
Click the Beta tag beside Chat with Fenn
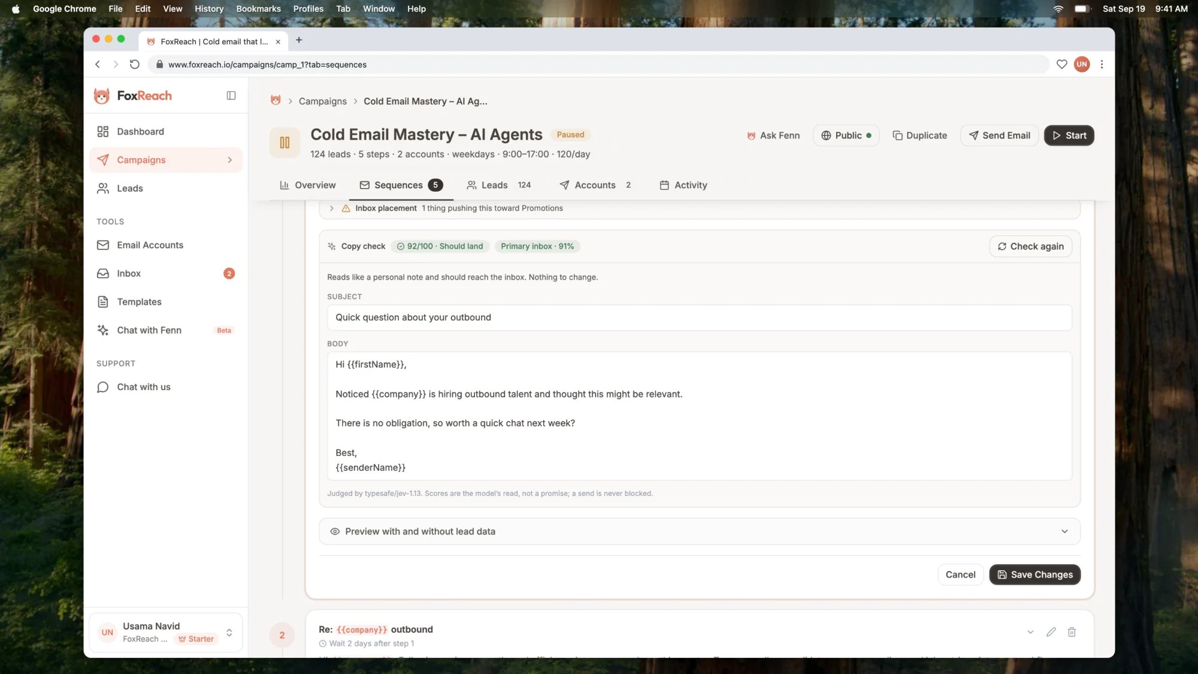point(224,331)
